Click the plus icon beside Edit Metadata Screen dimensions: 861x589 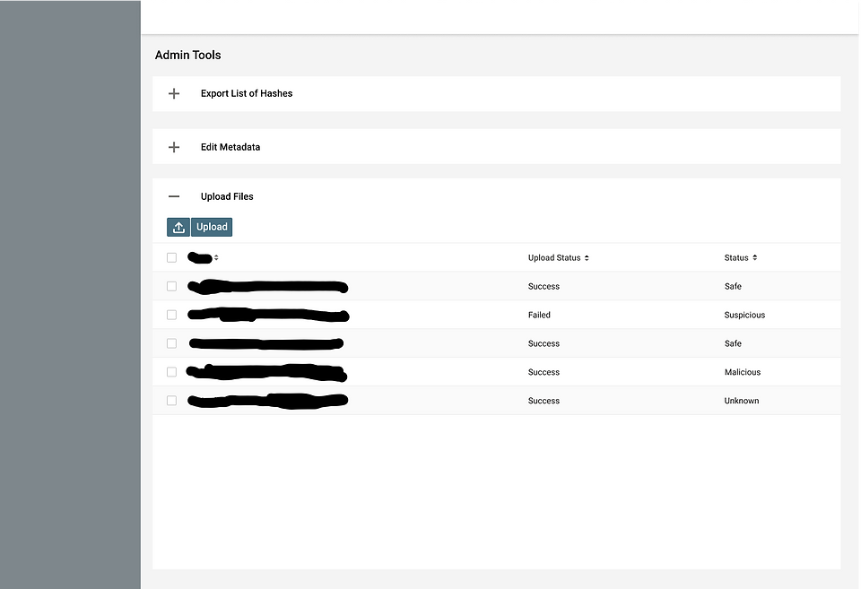click(173, 147)
